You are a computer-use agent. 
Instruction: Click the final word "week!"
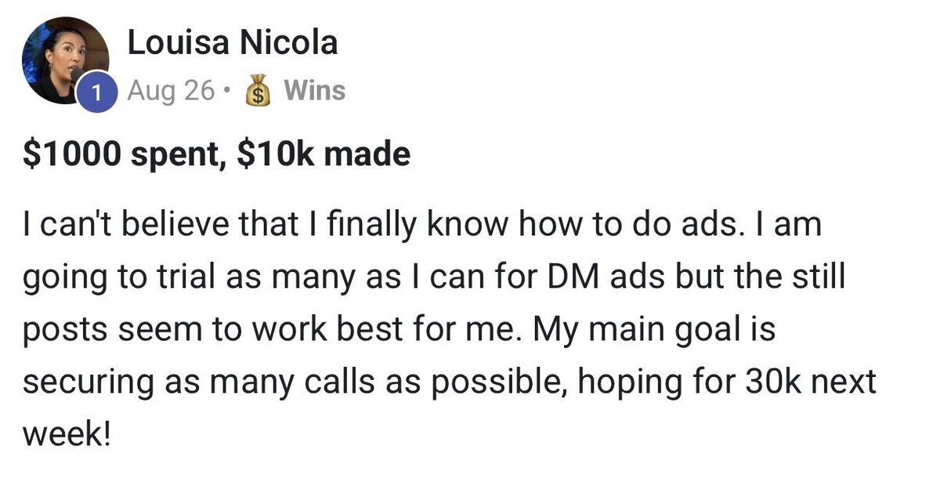point(67,432)
